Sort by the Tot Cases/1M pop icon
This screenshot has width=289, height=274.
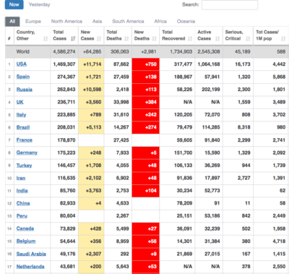(x=283, y=38)
